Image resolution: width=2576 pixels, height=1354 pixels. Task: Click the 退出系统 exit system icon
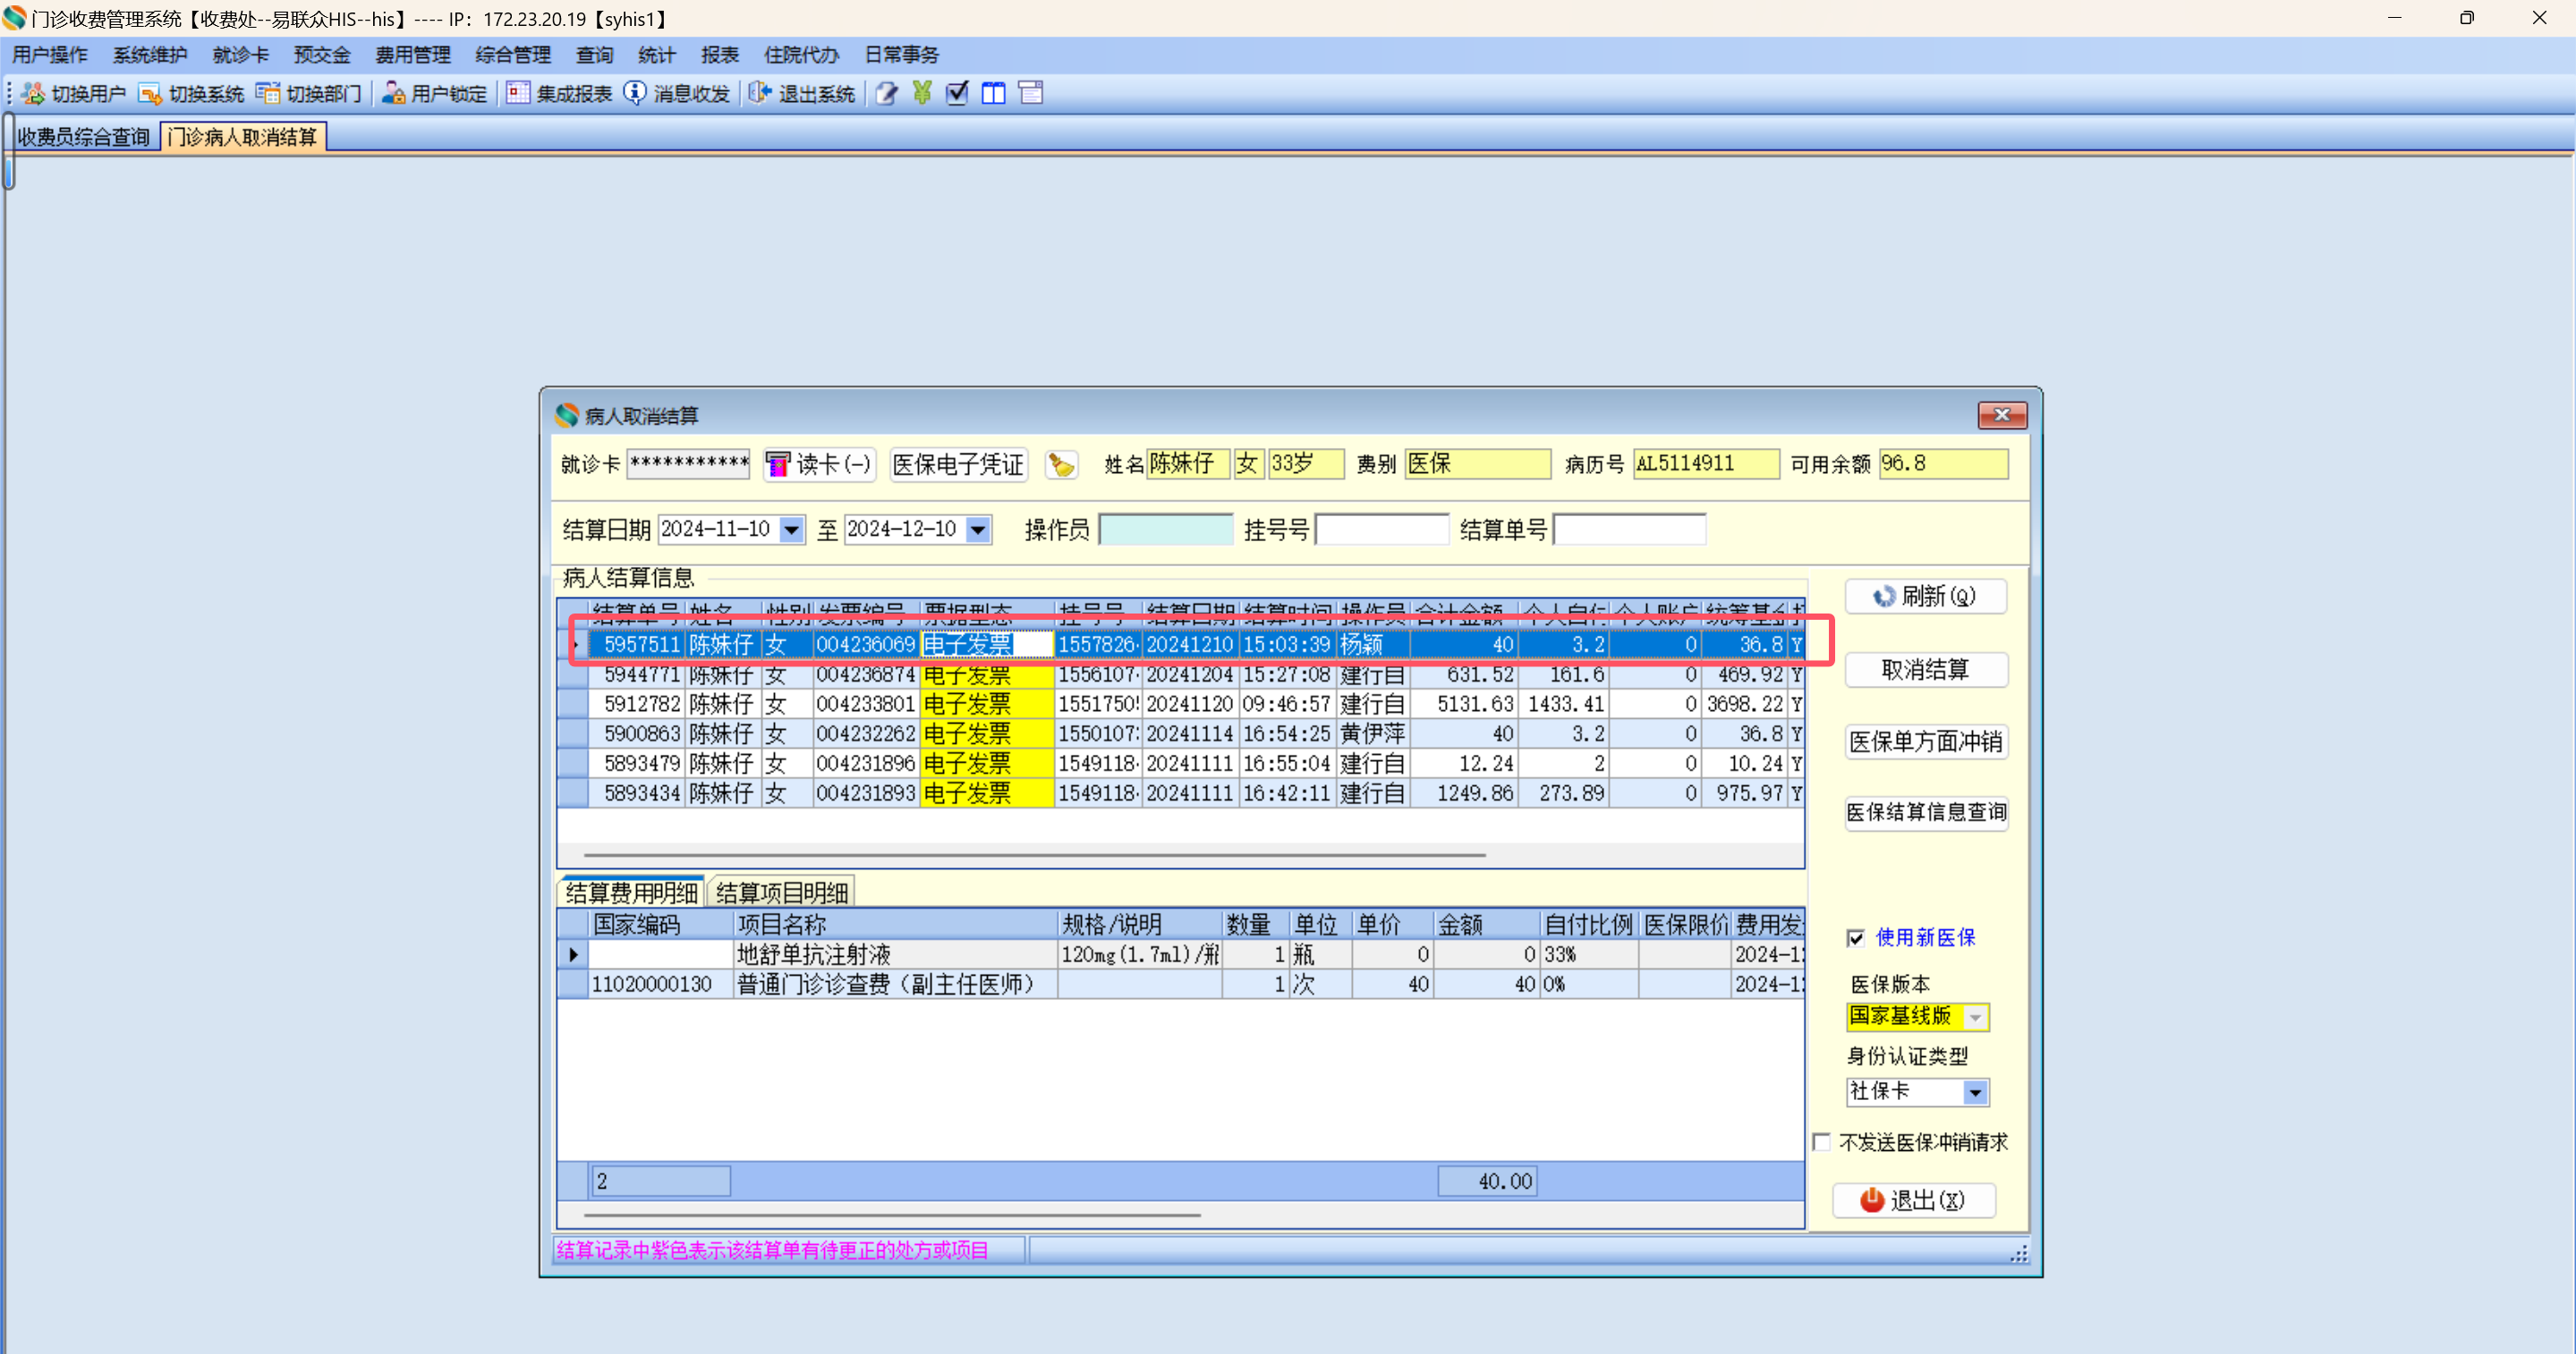[760, 94]
